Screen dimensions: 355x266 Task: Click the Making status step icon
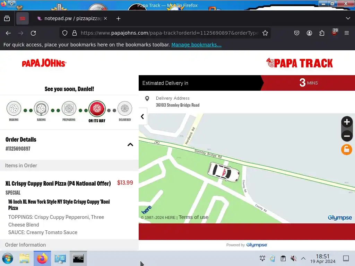tap(14, 108)
